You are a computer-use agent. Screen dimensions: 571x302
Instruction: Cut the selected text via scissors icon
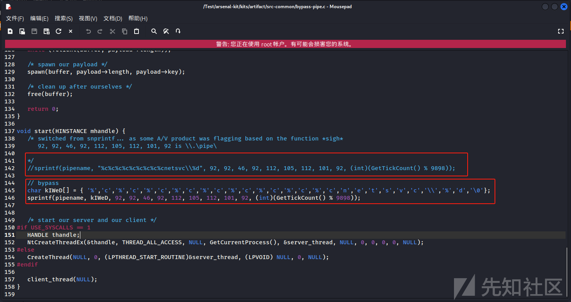[x=112, y=31]
